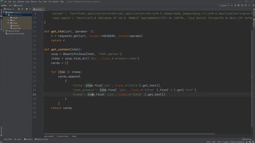Open the Help menu
Image resolution: width=255 pixels, height=143 pixels.
pos(62,2)
